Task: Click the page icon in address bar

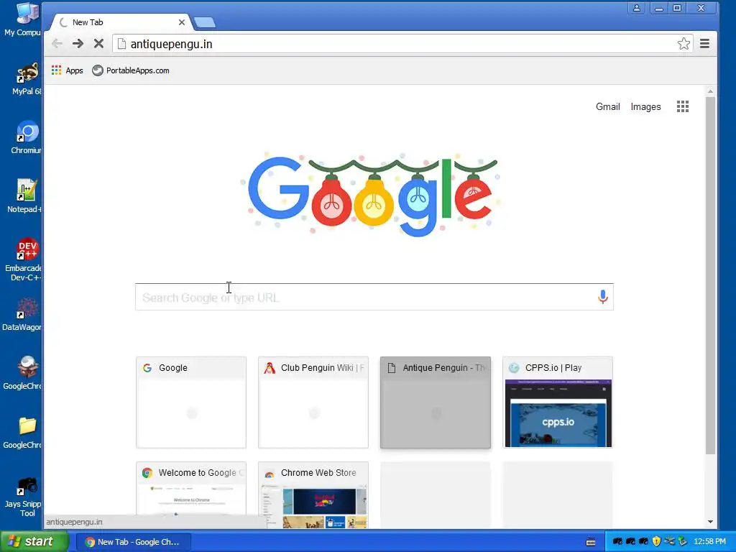Action: 121,44
